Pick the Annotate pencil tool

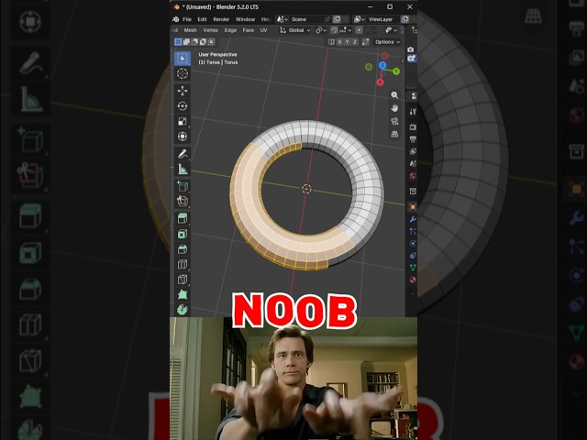pos(183,154)
